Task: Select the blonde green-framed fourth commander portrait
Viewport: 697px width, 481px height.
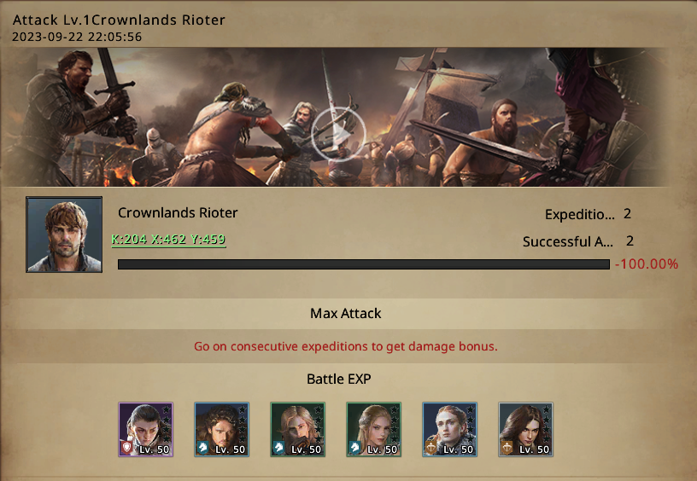Action: (374, 430)
